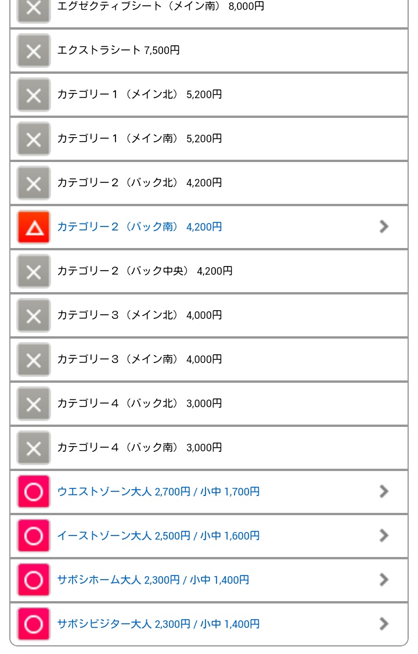Tap the chevron on サポシホーム row

click(x=383, y=580)
